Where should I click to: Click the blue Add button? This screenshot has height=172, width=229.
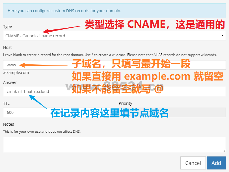(x=216, y=163)
